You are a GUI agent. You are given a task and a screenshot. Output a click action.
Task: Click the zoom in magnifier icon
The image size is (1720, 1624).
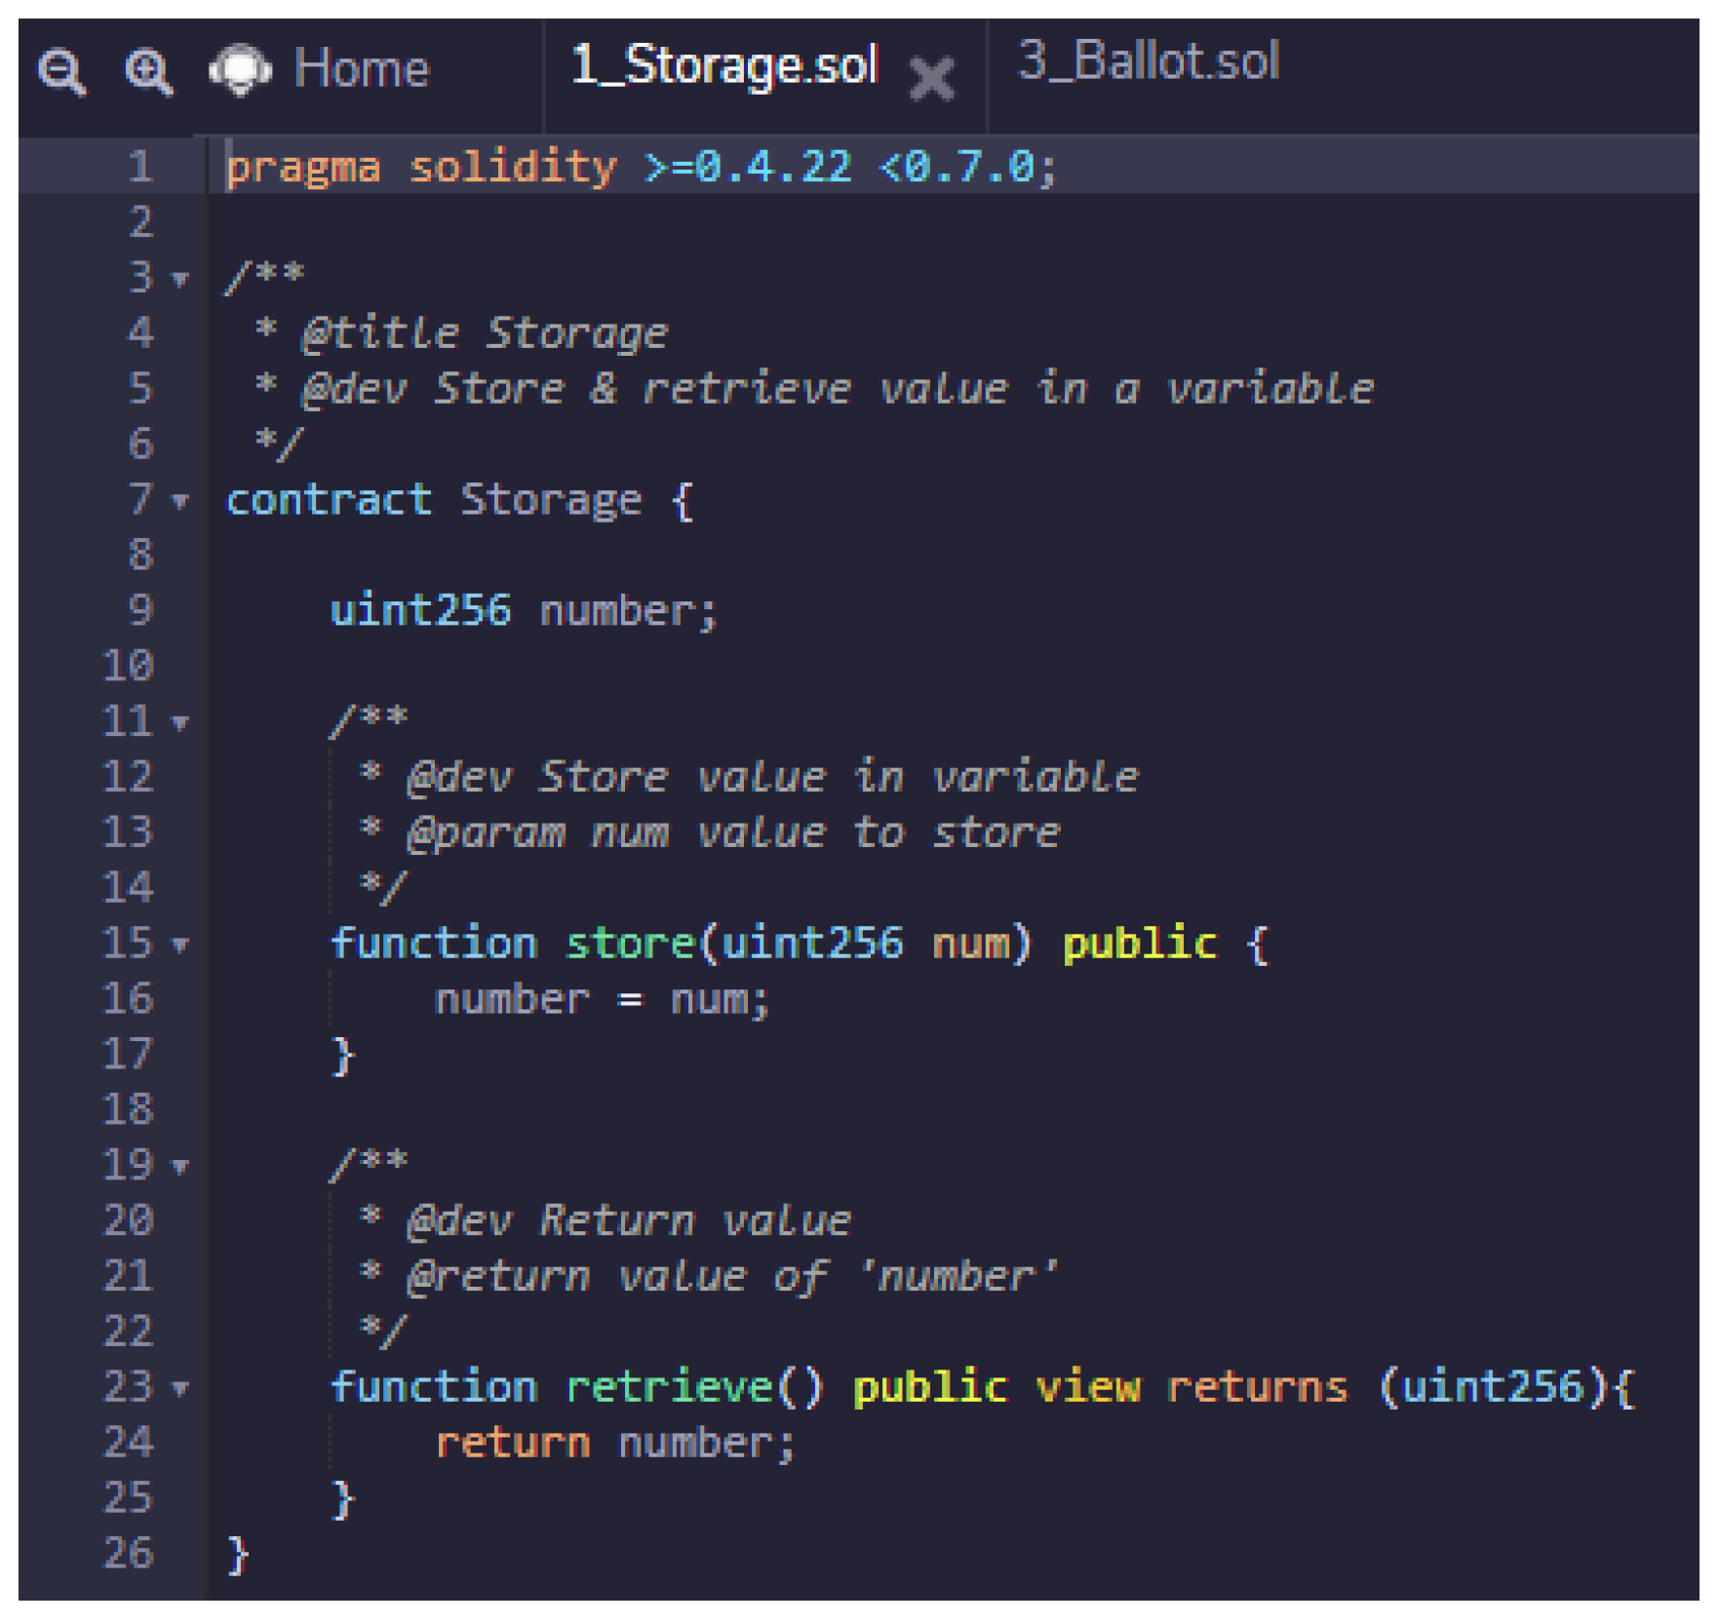[x=148, y=72]
